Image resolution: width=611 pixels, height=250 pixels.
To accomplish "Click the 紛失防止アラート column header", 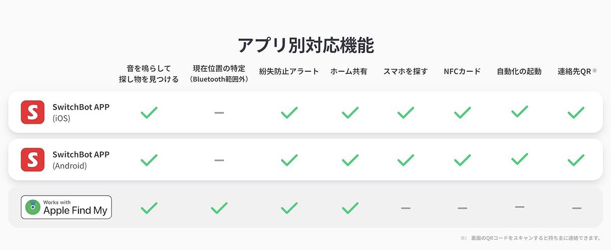I will (x=289, y=72).
